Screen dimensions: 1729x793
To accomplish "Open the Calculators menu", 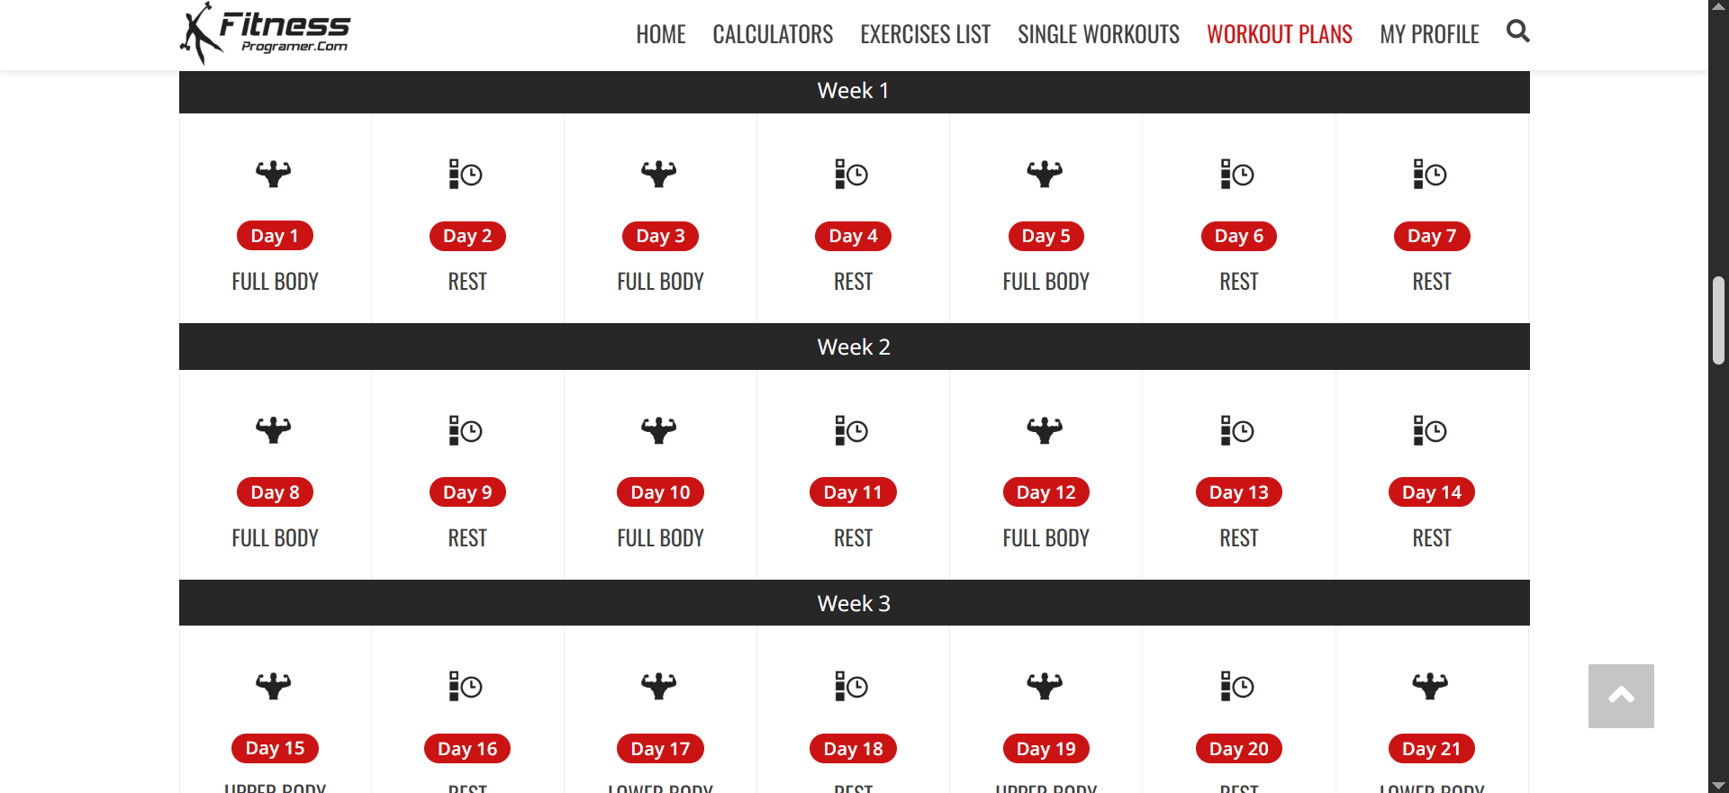I will pyautogui.click(x=773, y=35).
